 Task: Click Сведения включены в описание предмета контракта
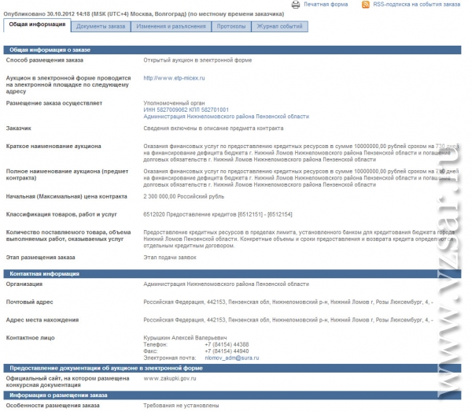coord(213,128)
